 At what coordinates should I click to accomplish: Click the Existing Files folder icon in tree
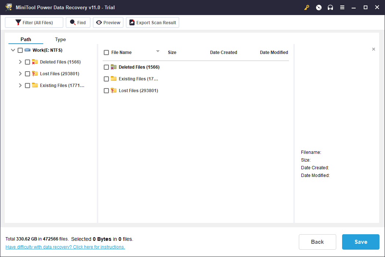[x=34, y=85]
